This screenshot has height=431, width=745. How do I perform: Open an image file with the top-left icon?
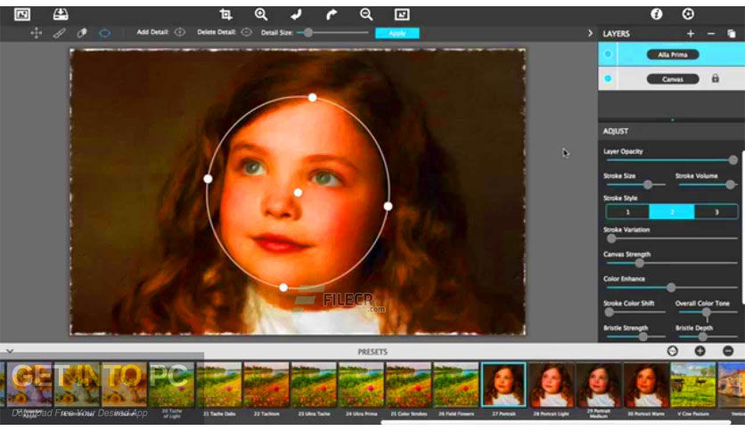(22, 14)
